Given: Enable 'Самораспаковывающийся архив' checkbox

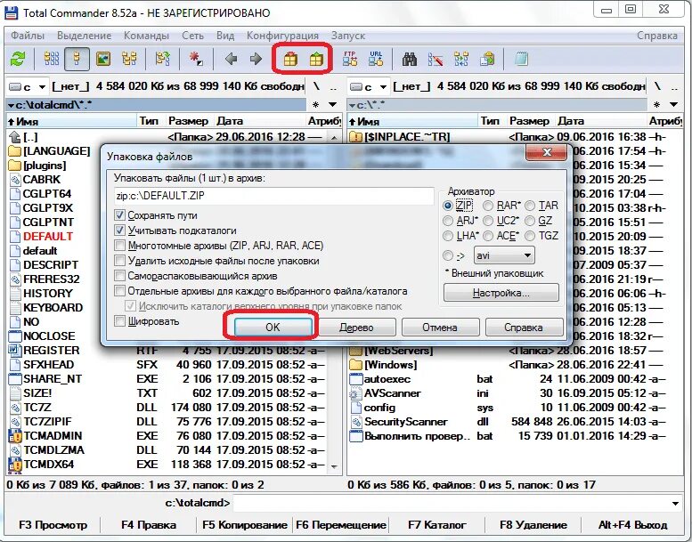Looking at the screenshot, I should click(x=119, y=276).
